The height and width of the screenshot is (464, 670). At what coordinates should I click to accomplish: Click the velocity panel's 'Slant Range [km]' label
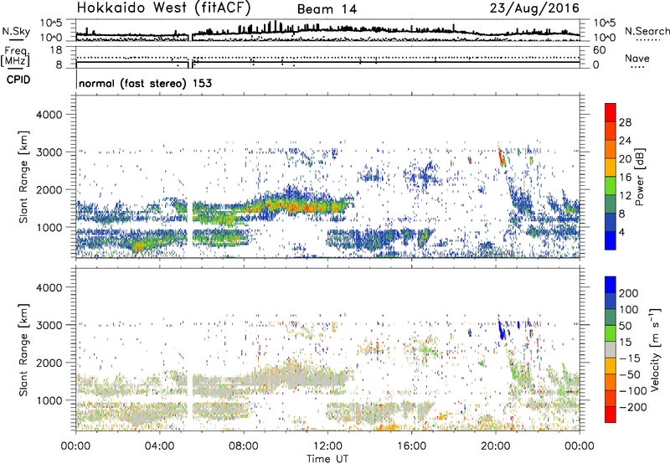(23, 349)
